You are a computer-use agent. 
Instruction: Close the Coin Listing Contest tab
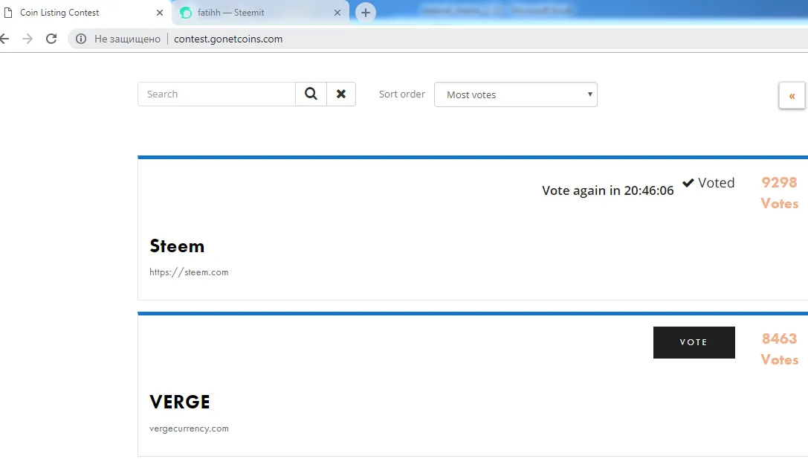pos(160,13)
